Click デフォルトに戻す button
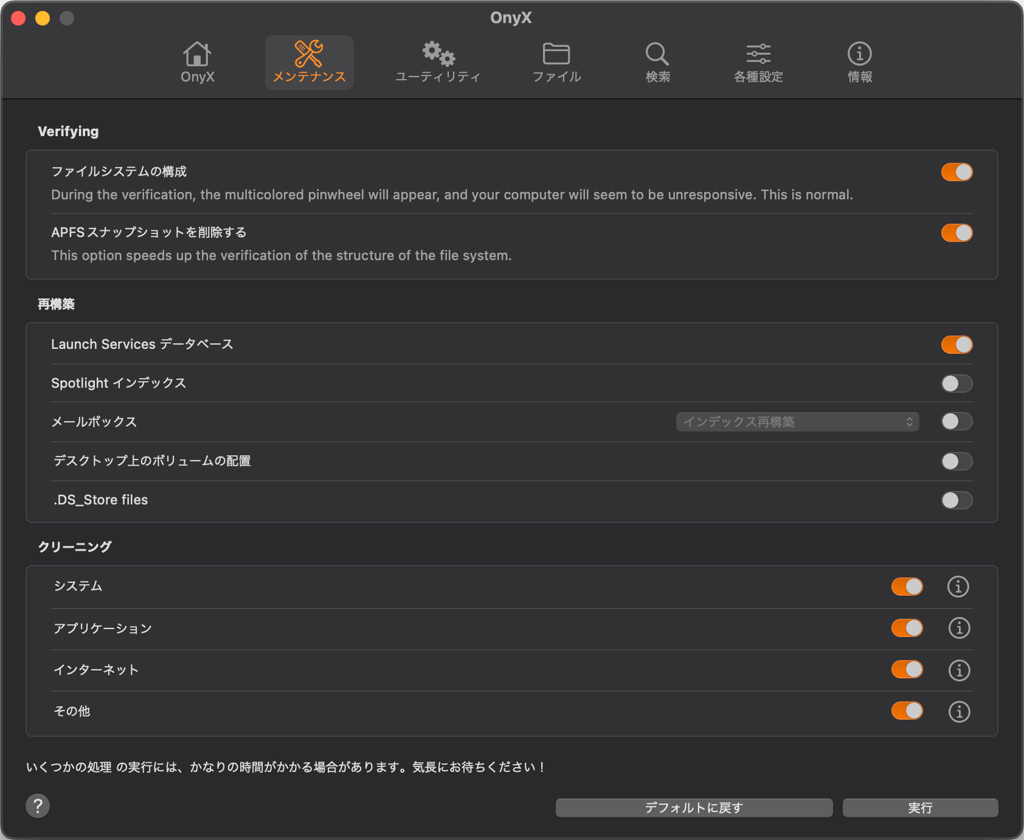This screenshot has height=840, width=1024. tap(694, 808)
